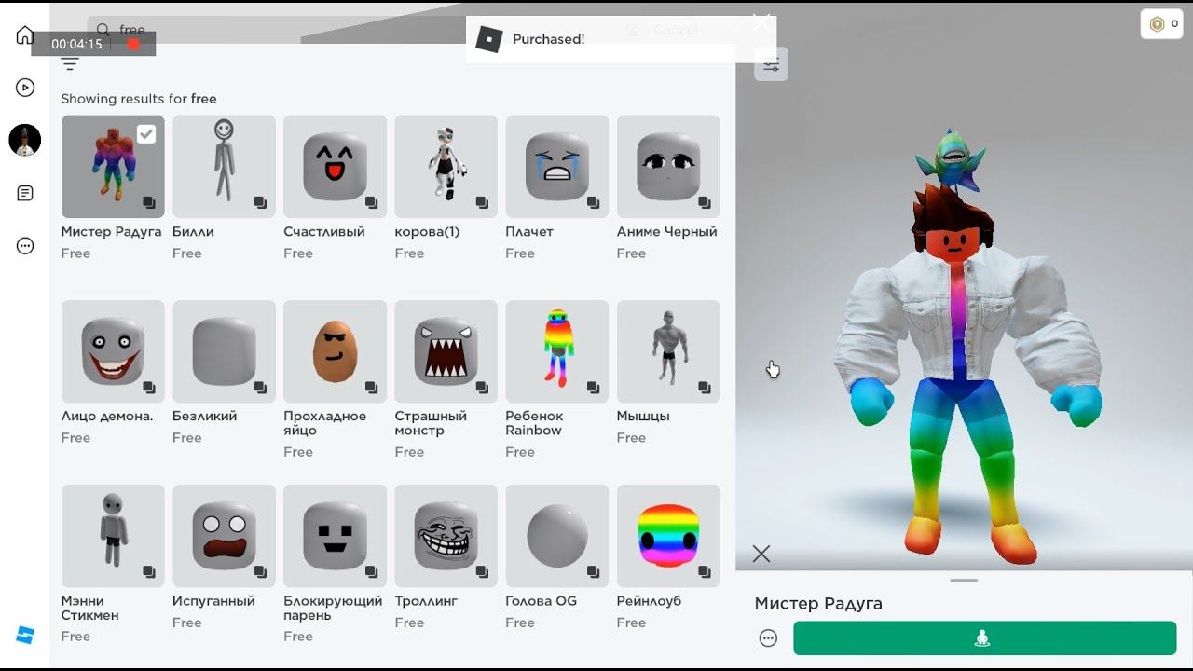The image size is (1193, 671).
Task: Uncheck the selected Мистер Радуга checkbox
Action: (146, 134)
